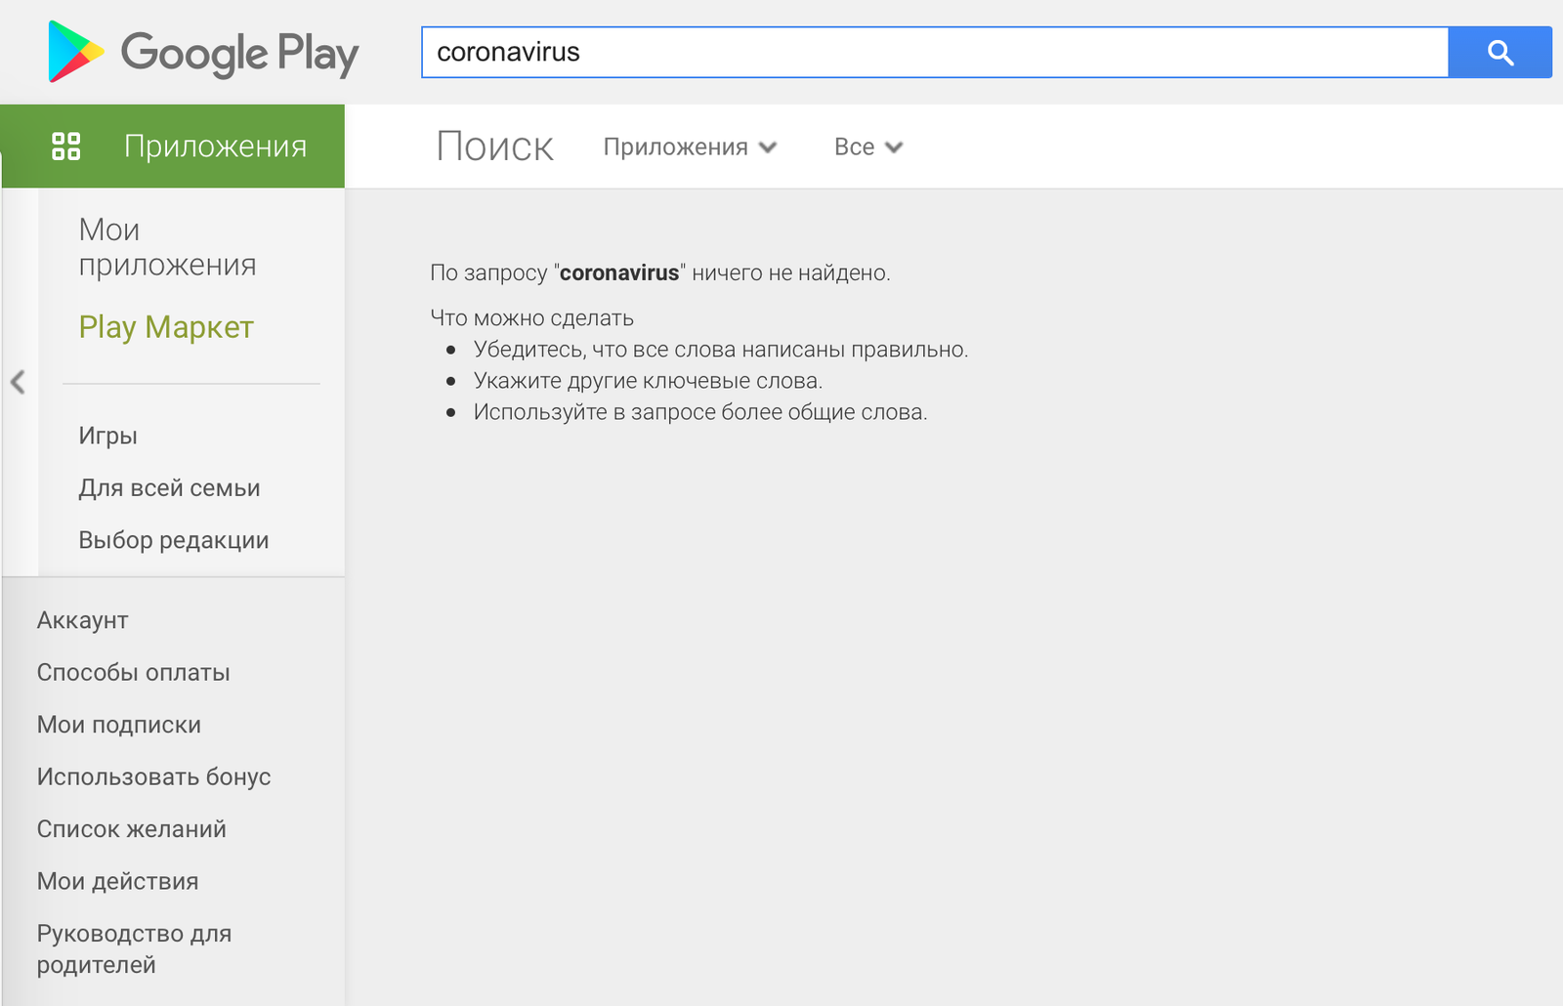This screenshot has width=1563, height=1006.
Task: Open the Аккаунт link
Action: (82, 620)
